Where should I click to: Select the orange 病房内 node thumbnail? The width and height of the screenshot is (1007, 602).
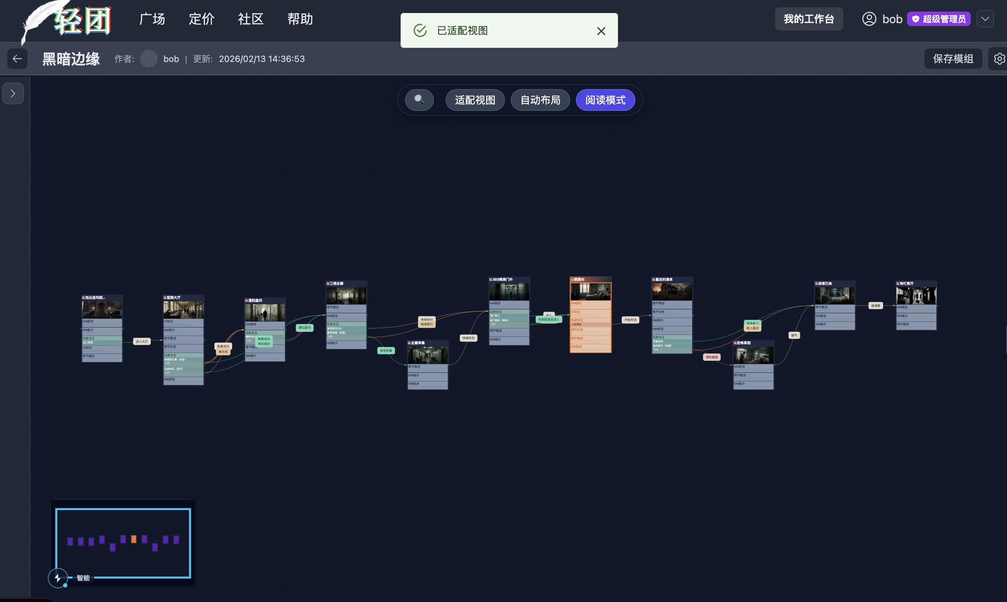tap(590, 291)
